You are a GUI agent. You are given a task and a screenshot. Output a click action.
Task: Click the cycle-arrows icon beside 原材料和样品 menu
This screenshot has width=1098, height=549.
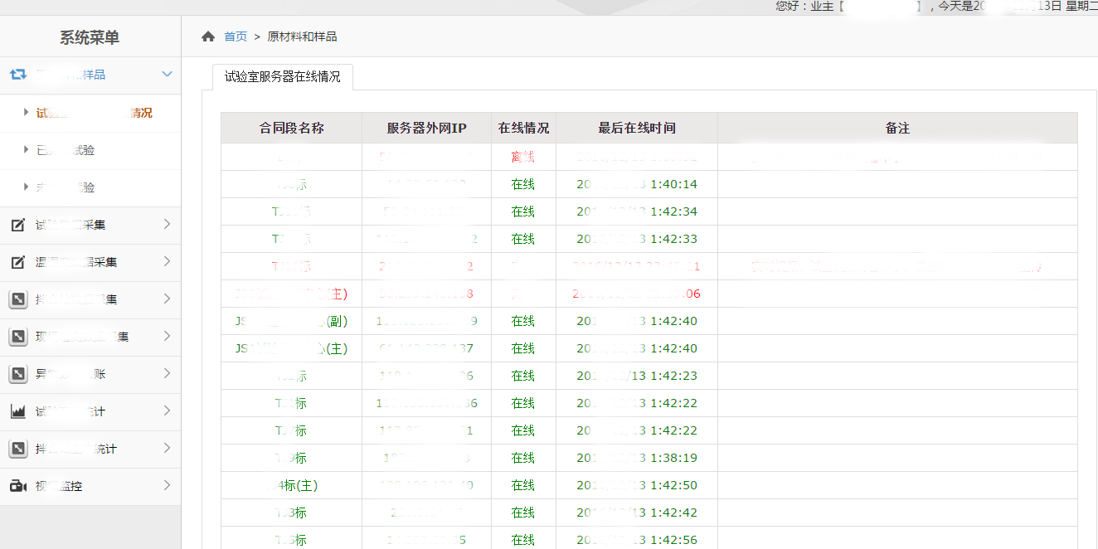pos(18,75)
